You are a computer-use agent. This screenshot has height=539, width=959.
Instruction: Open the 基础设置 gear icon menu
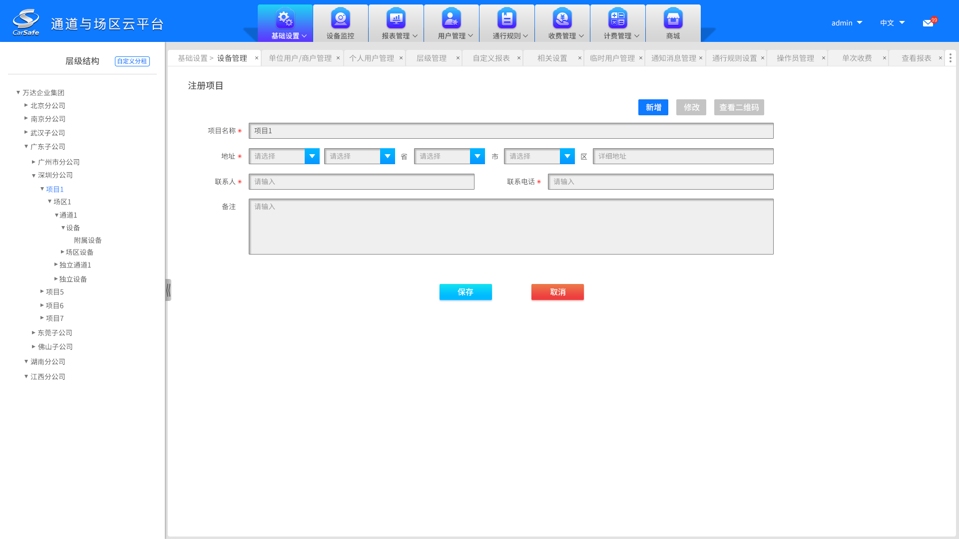click(x=285, y=18)
